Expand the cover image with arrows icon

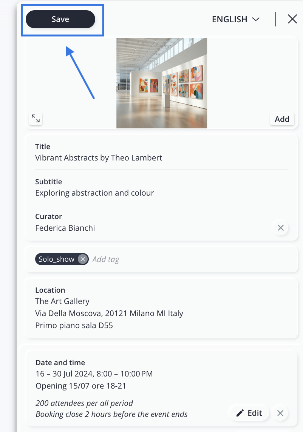(x=36, y=119)
